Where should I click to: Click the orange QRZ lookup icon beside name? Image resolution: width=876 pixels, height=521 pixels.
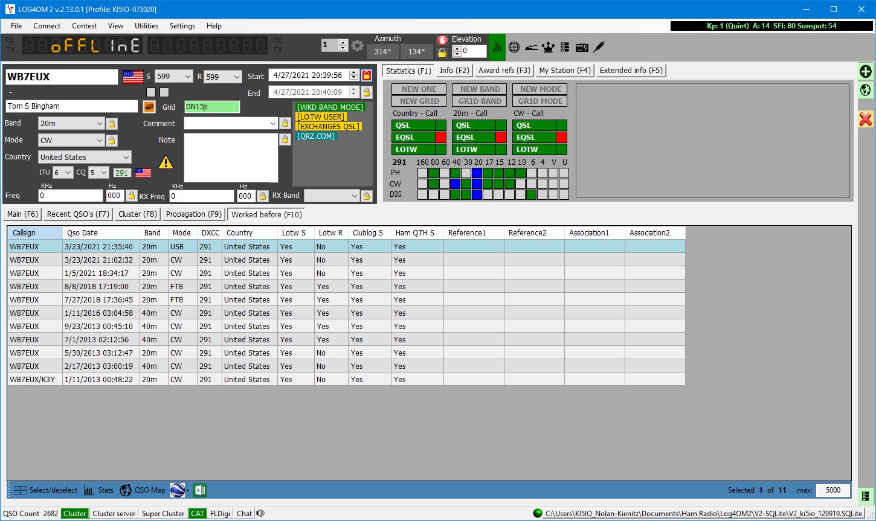(149, 107)
